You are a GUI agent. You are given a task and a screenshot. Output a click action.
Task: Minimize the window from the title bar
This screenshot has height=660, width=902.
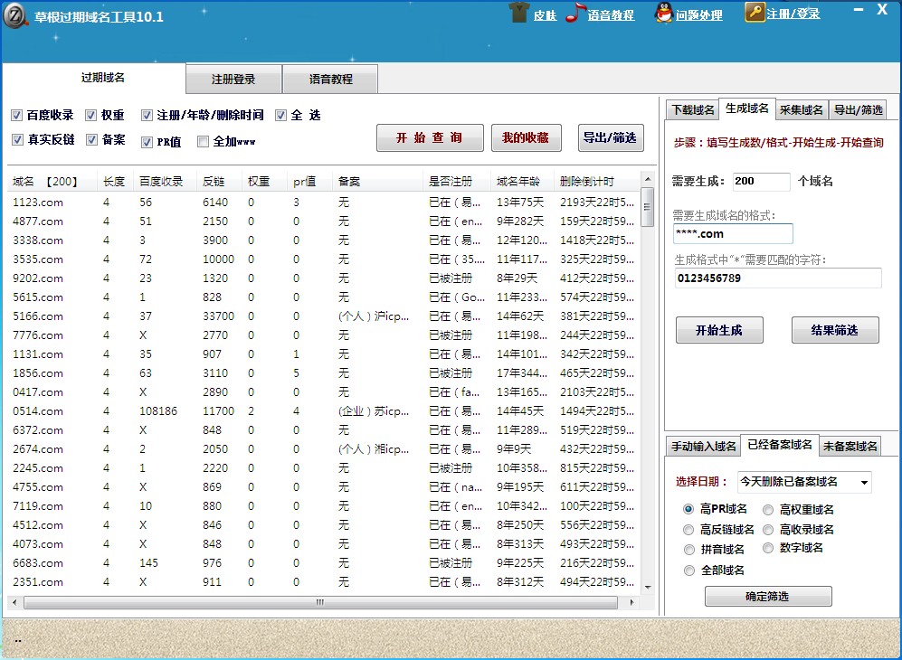tap(859, 10)
